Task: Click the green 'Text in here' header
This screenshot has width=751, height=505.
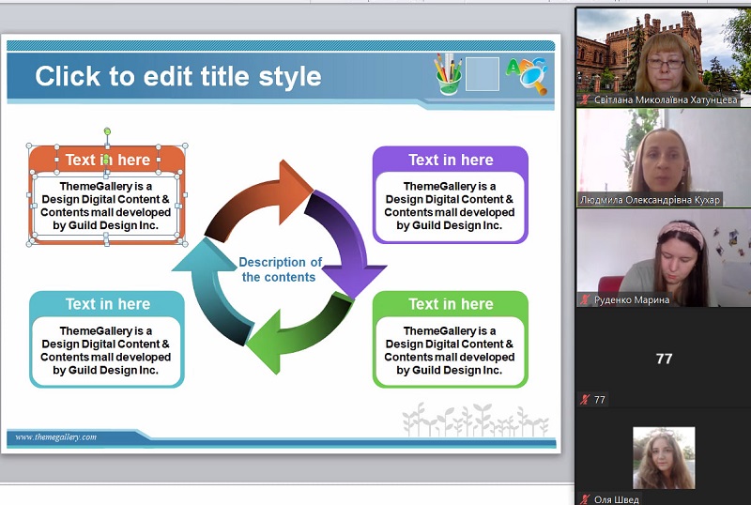Action: (451, 304)
